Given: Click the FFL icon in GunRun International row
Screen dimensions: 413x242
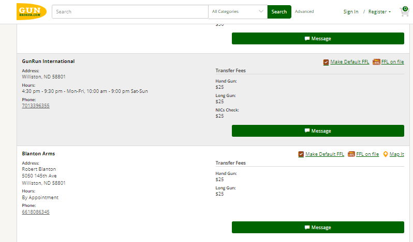Looking at the screenshot, I should click(x=376, y=62).
